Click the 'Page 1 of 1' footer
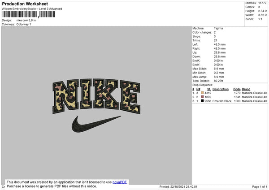The height and width of the screenshot is (190, 269). click(260, 187)
